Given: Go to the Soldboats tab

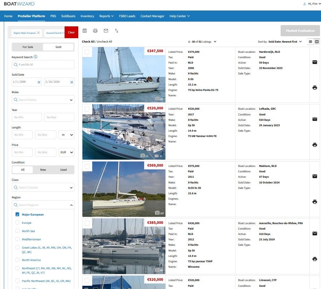Looking at the screenshot, I should [x=68, y=16].
